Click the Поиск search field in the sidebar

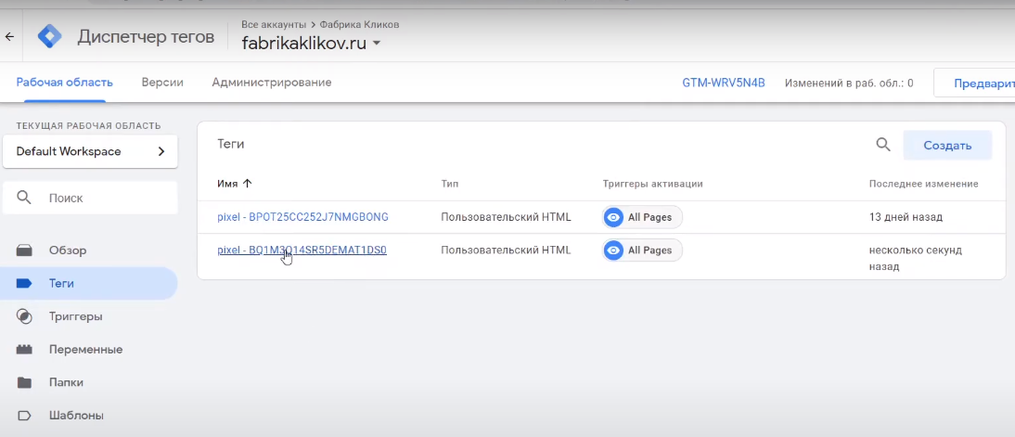[x=102, y=198]
